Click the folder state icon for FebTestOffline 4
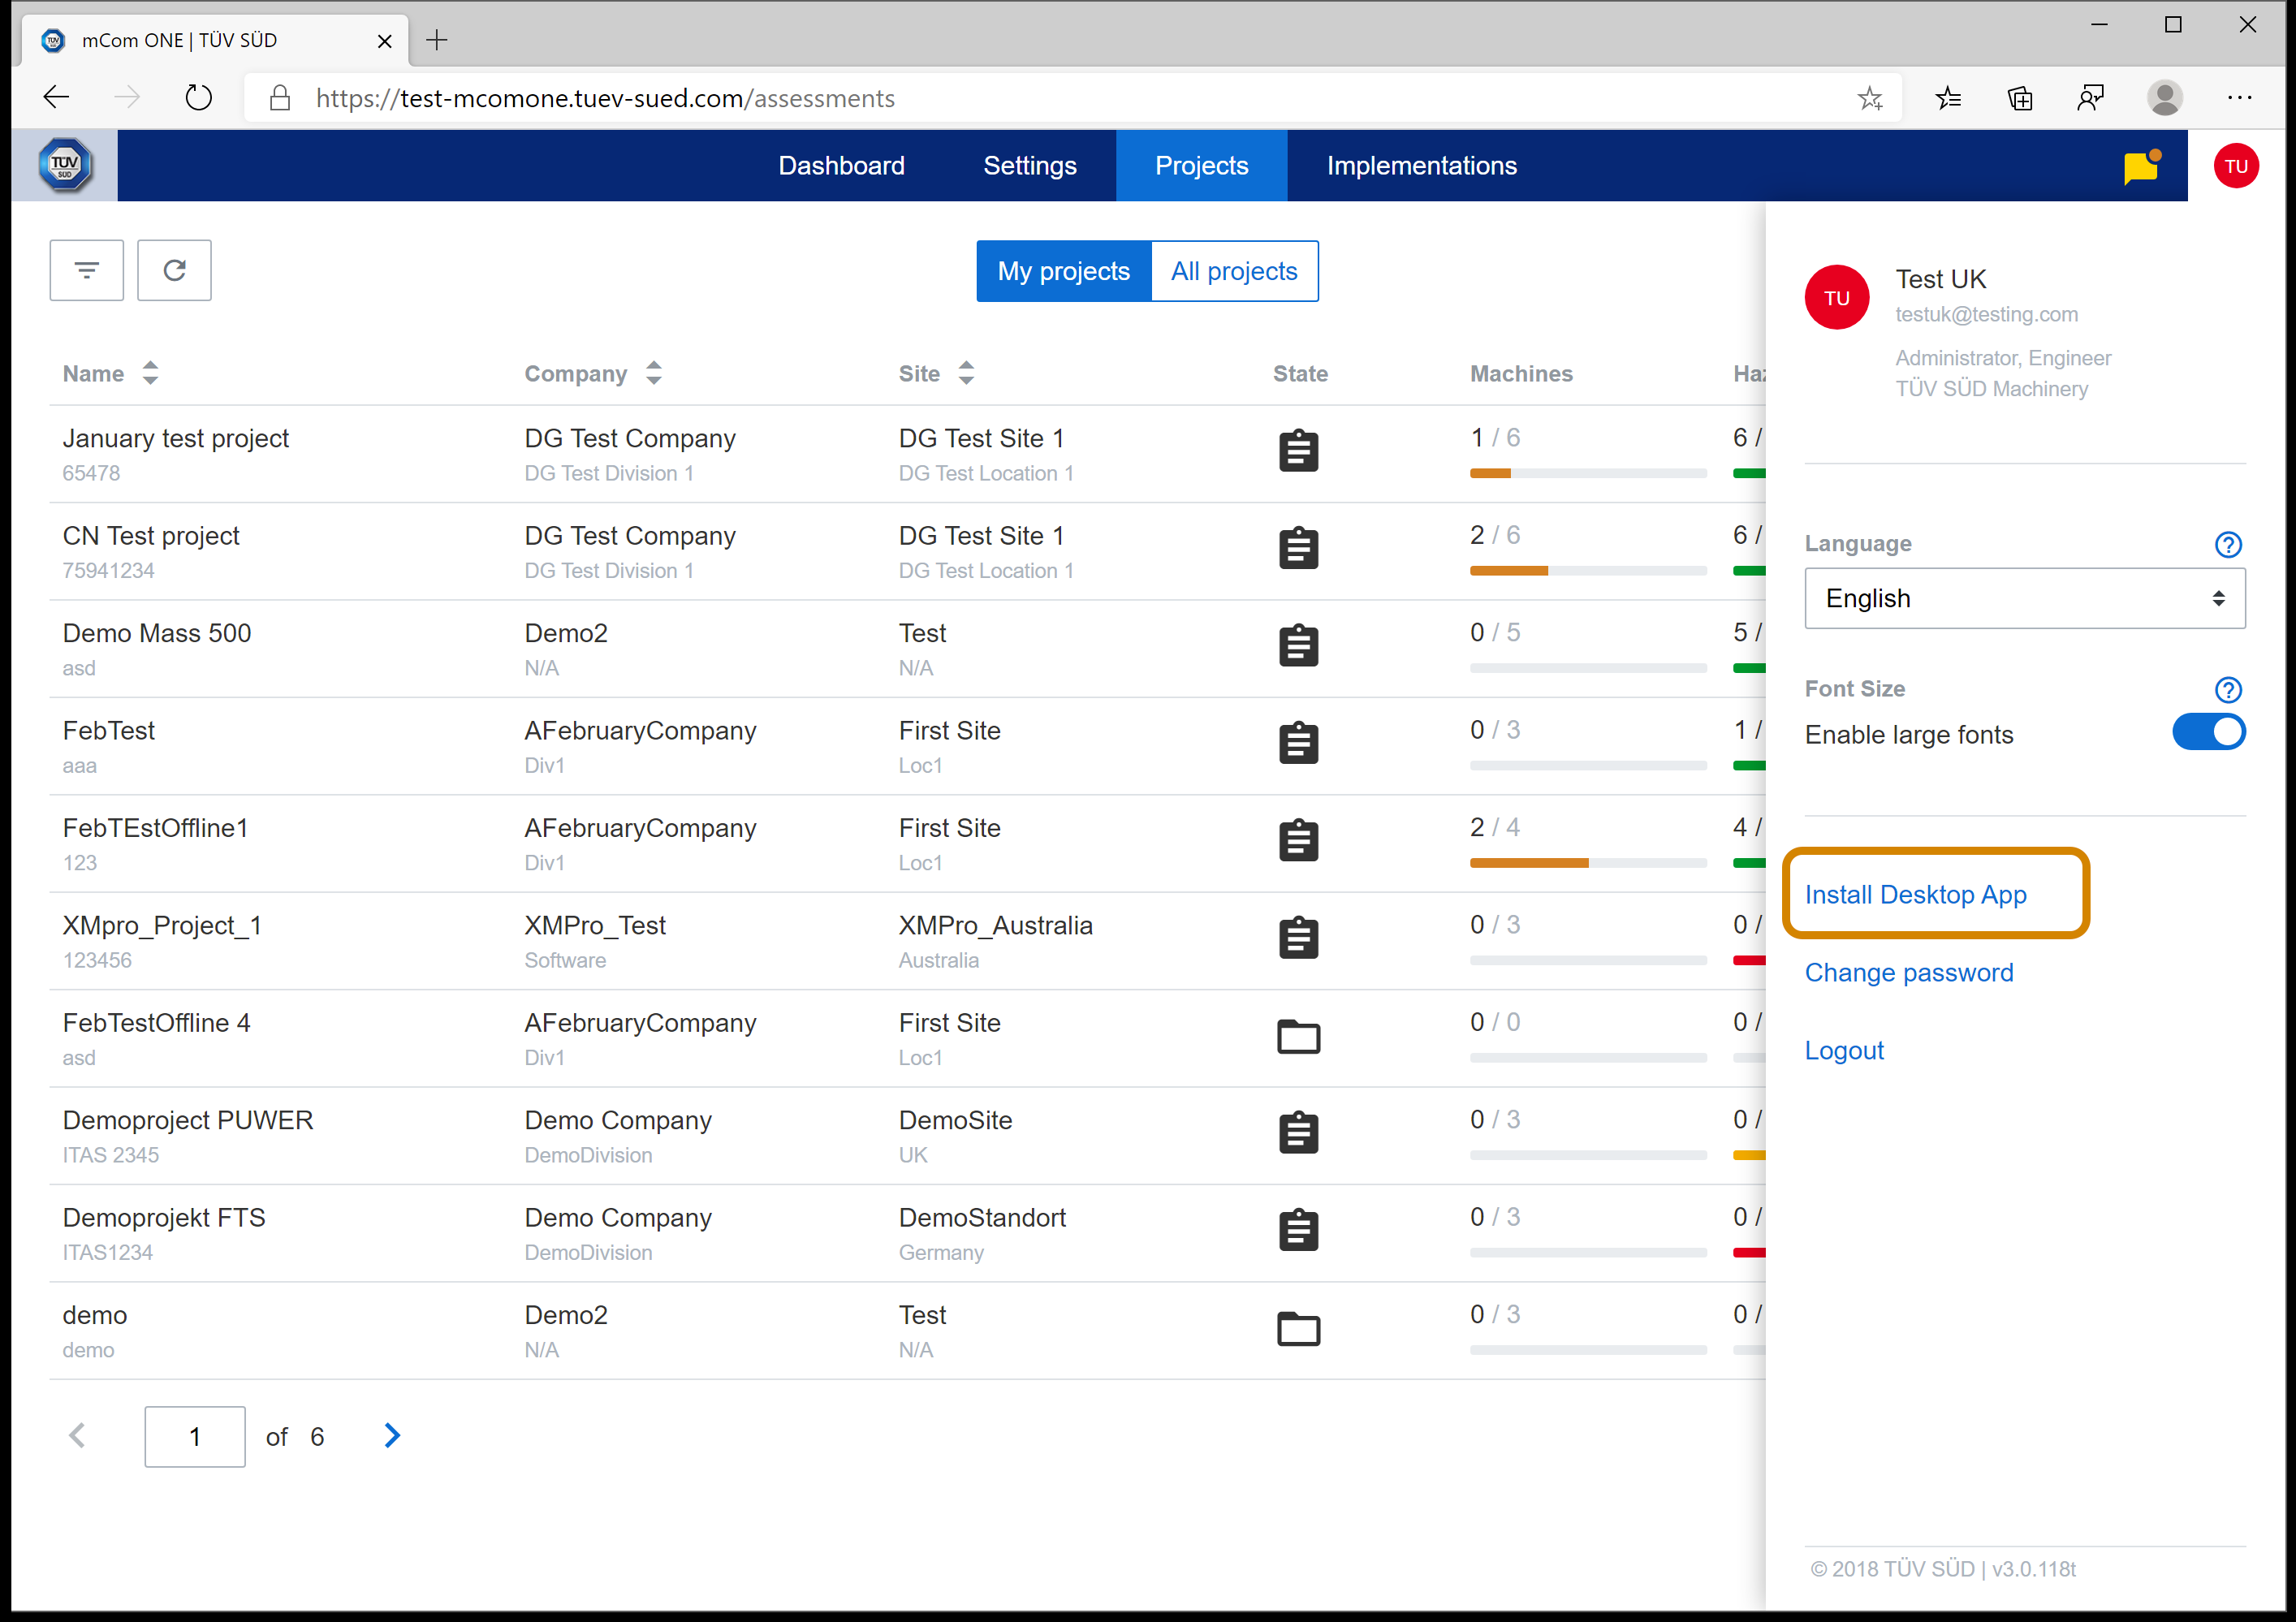The image size is (2296, 1622). click(x=1298, y=1036)
